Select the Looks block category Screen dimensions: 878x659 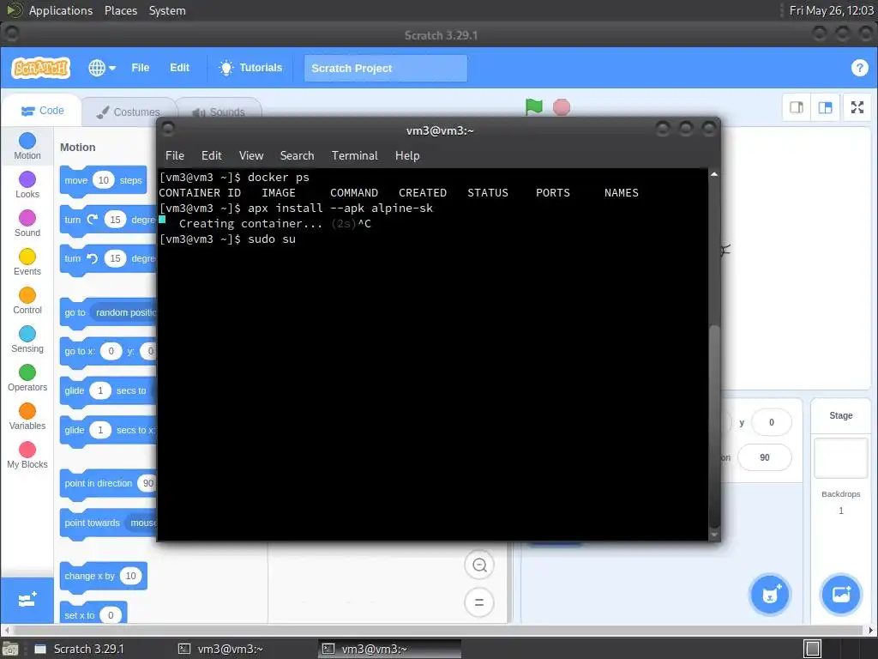(27, 185)
